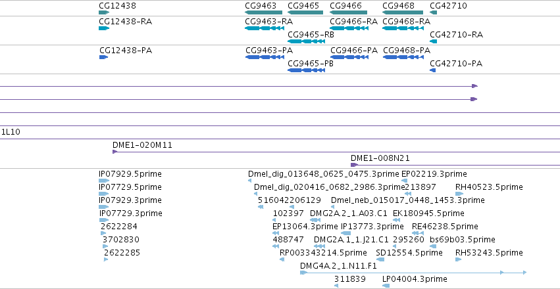Open the LP04004.3prime EST label
Screen dimensions: 560x289
point(415,278)
